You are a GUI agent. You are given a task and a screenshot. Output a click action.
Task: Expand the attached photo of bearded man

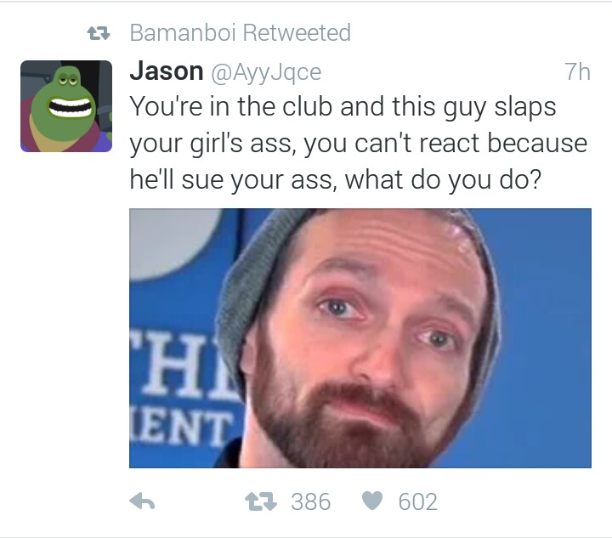360,338
